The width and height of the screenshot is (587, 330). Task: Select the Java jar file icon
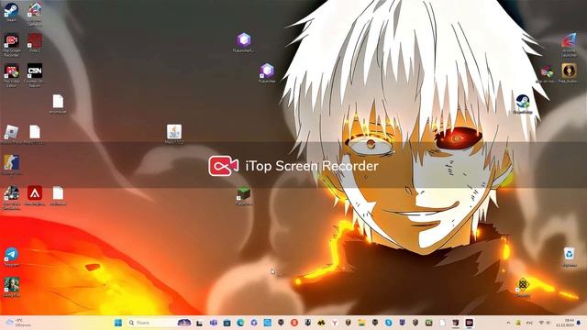(x=174, y=135)
